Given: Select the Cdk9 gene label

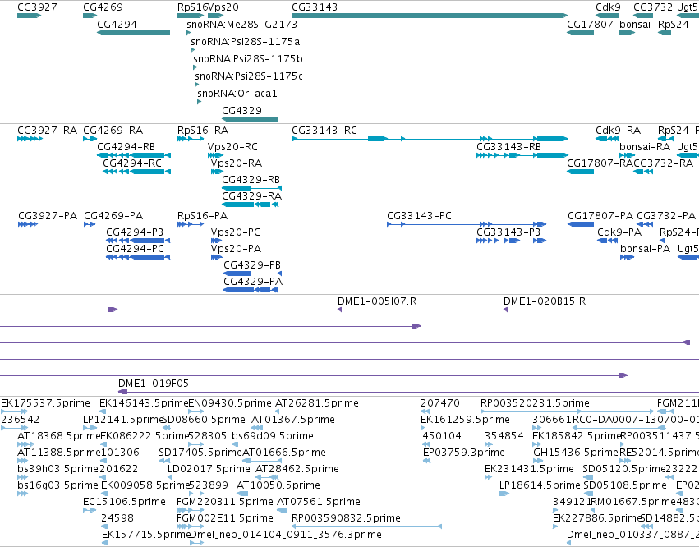Looking at the screenshot, I should pos(608,7).
